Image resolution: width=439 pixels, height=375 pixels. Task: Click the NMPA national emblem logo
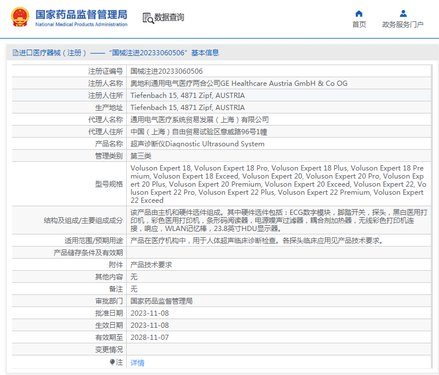click(20, 17)
